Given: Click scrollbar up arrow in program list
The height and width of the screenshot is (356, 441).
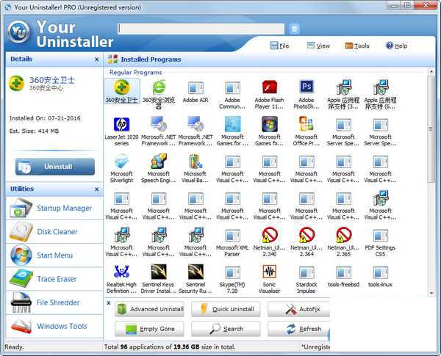Looking at the screenshot, I should (431, 72).
